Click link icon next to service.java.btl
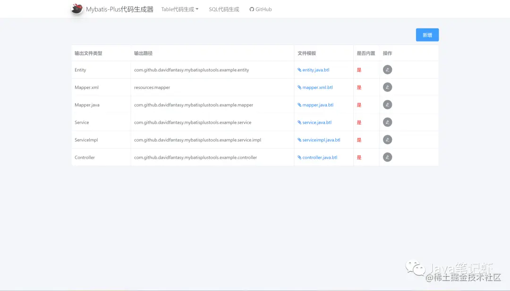The image size is (510, 291). (299, 122)
